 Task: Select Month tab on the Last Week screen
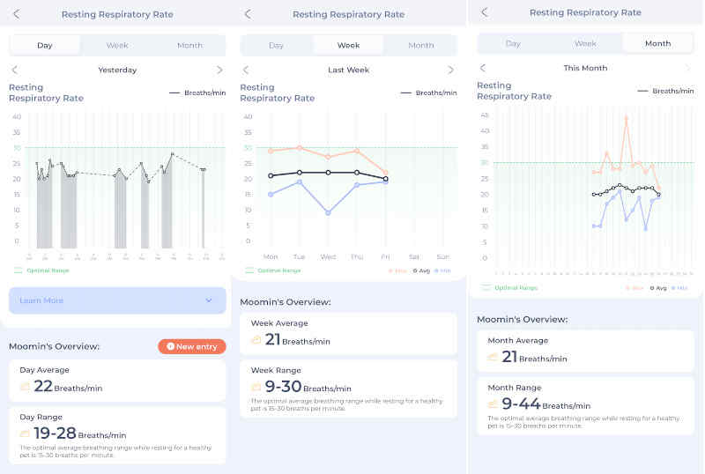tap(420, 45)
